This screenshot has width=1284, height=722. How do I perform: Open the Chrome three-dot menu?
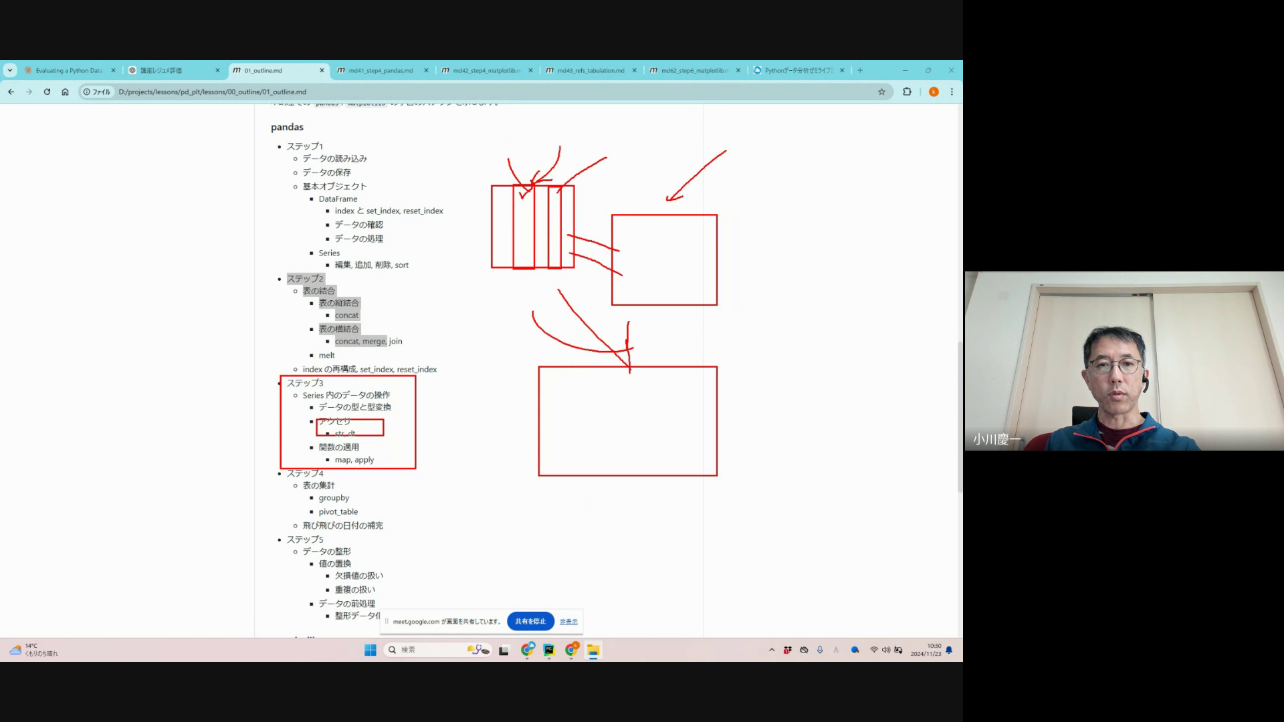(952, 92)
